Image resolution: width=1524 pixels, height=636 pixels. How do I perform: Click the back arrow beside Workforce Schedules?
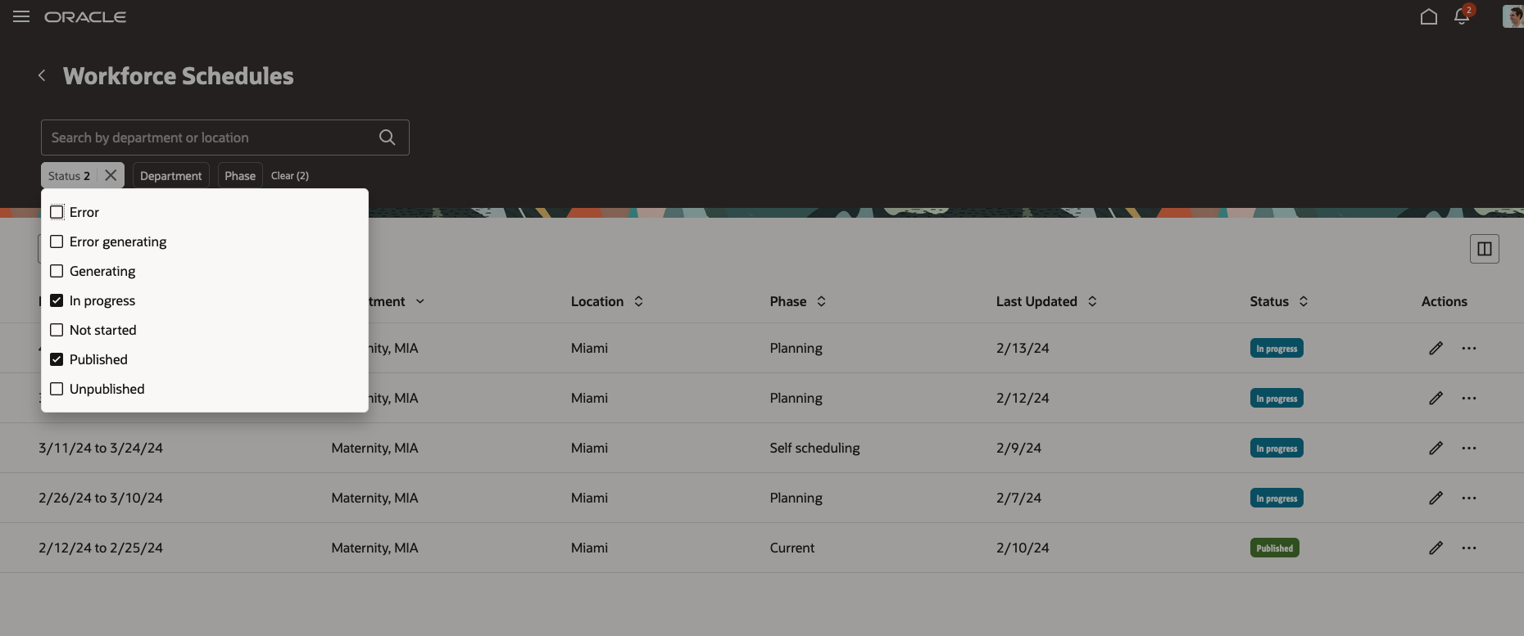42,76
